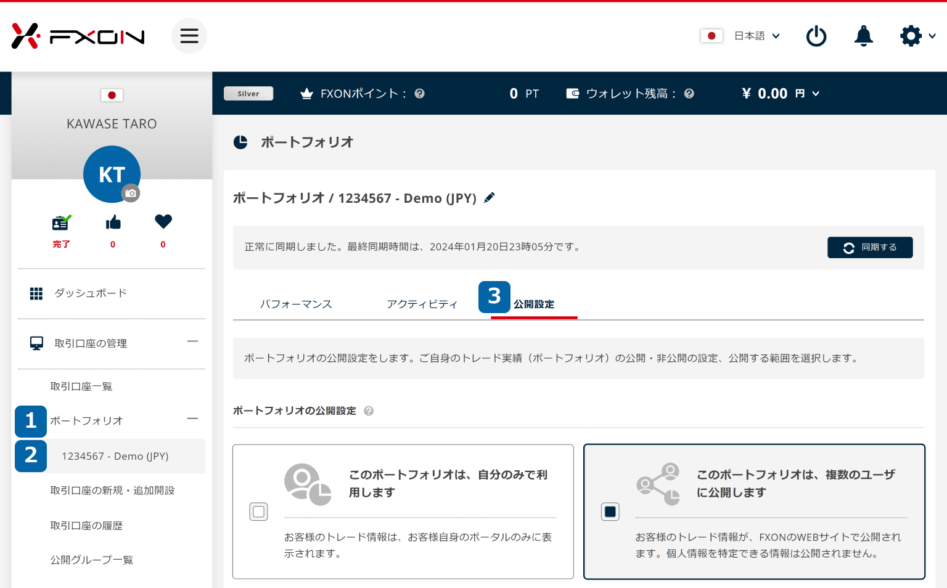Show help for ウォレット残高

(x=689, y=94)
